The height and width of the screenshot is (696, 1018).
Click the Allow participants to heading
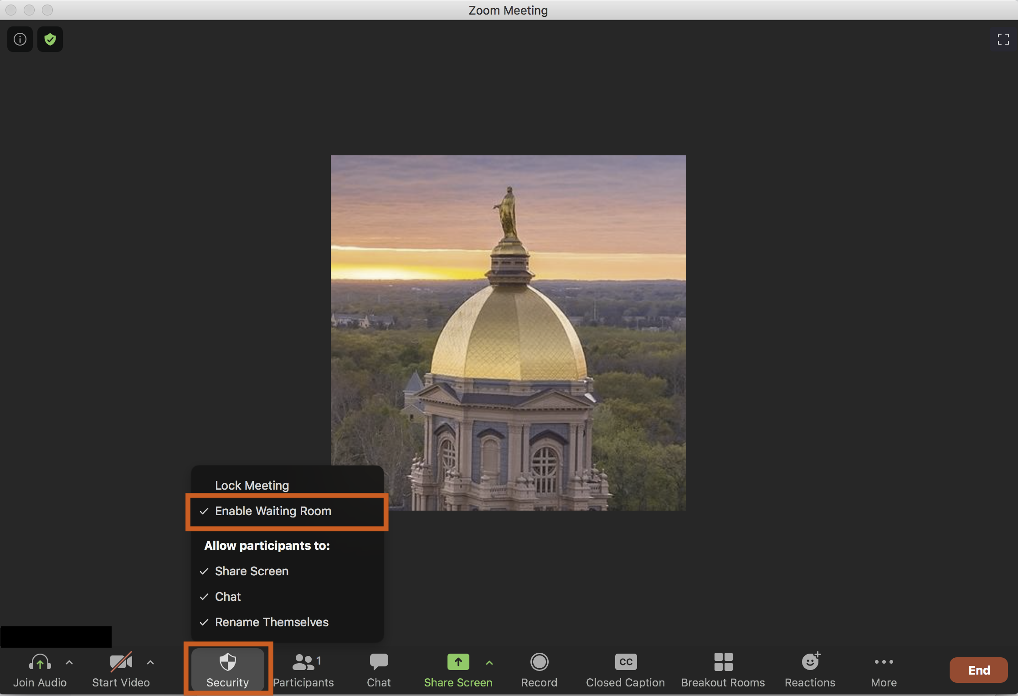click(x=267, y=546)
